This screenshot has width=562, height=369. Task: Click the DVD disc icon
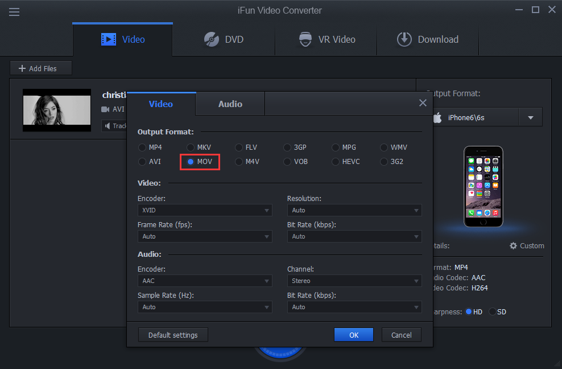click(212, 39)
